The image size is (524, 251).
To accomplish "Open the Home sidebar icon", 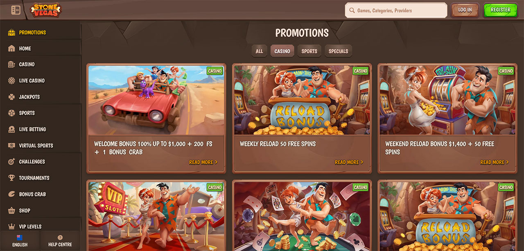I will (11, 48).
